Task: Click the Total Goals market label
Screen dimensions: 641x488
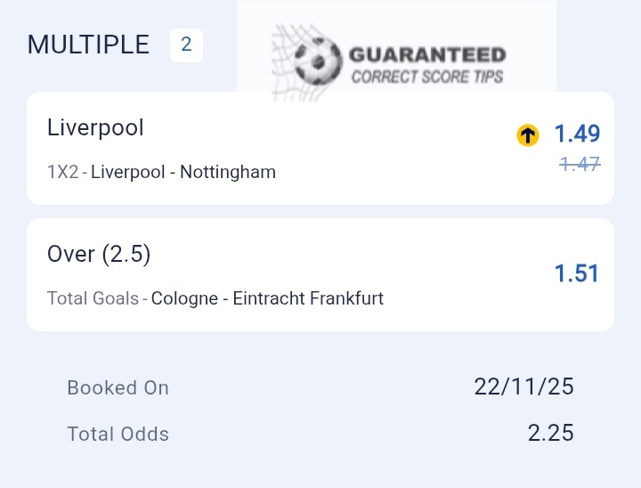Action: pyautogui.click(x=93, y=298)
